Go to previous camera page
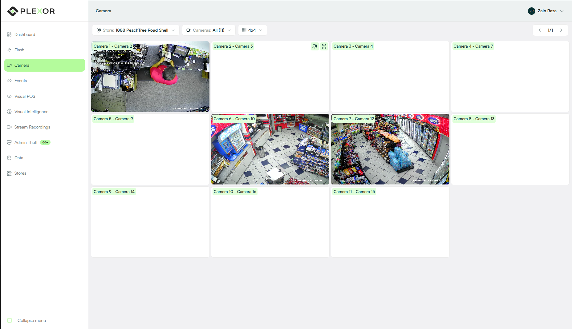572x329 pixels. click(540, 30)
